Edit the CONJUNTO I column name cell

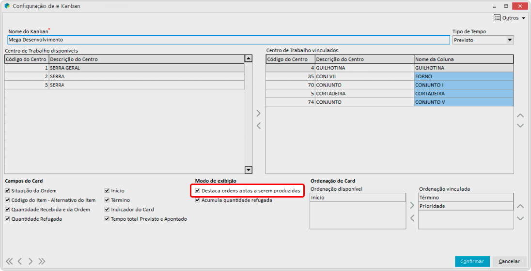(x=464, y=85)
